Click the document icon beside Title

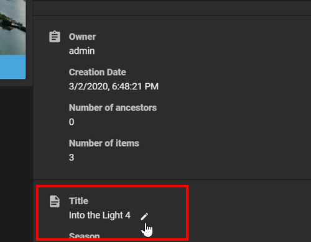click(x=55, y=201)
